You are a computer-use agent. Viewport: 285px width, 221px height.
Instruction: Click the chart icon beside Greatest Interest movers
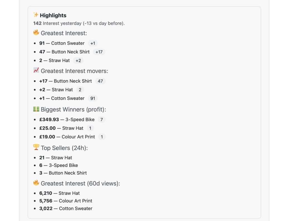pyautogui.click(x=36, y=71)
